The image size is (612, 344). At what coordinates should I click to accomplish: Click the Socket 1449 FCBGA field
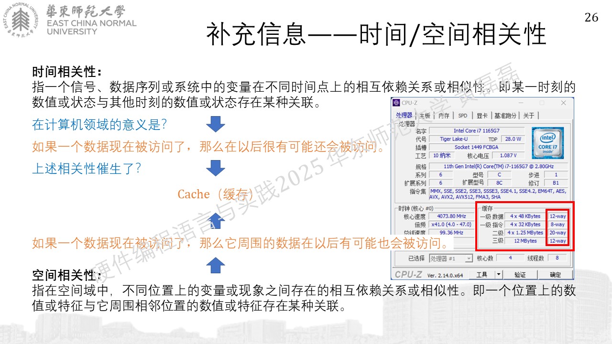[x=477, y=147]
